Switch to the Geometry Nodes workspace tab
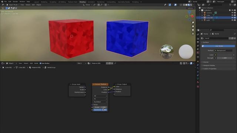 pyautogui.click(x=124, y=2)
